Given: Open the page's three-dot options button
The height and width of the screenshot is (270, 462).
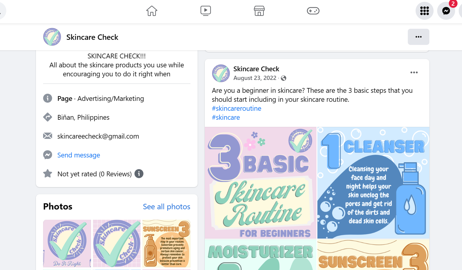Looking at the screenshot, I should [x=418, y=37].
